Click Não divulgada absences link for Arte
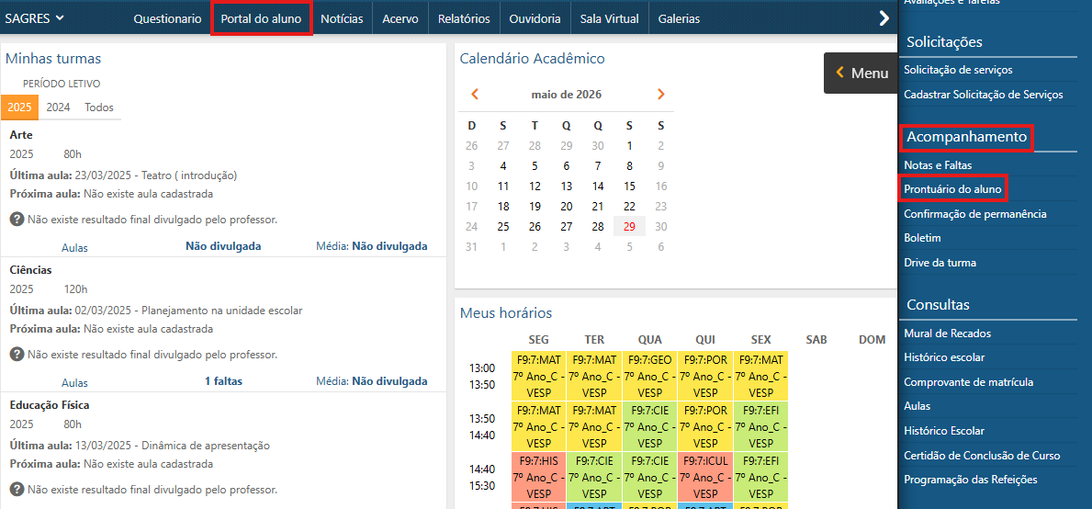Screen dimensions: 1092x509 coord(223,246)
